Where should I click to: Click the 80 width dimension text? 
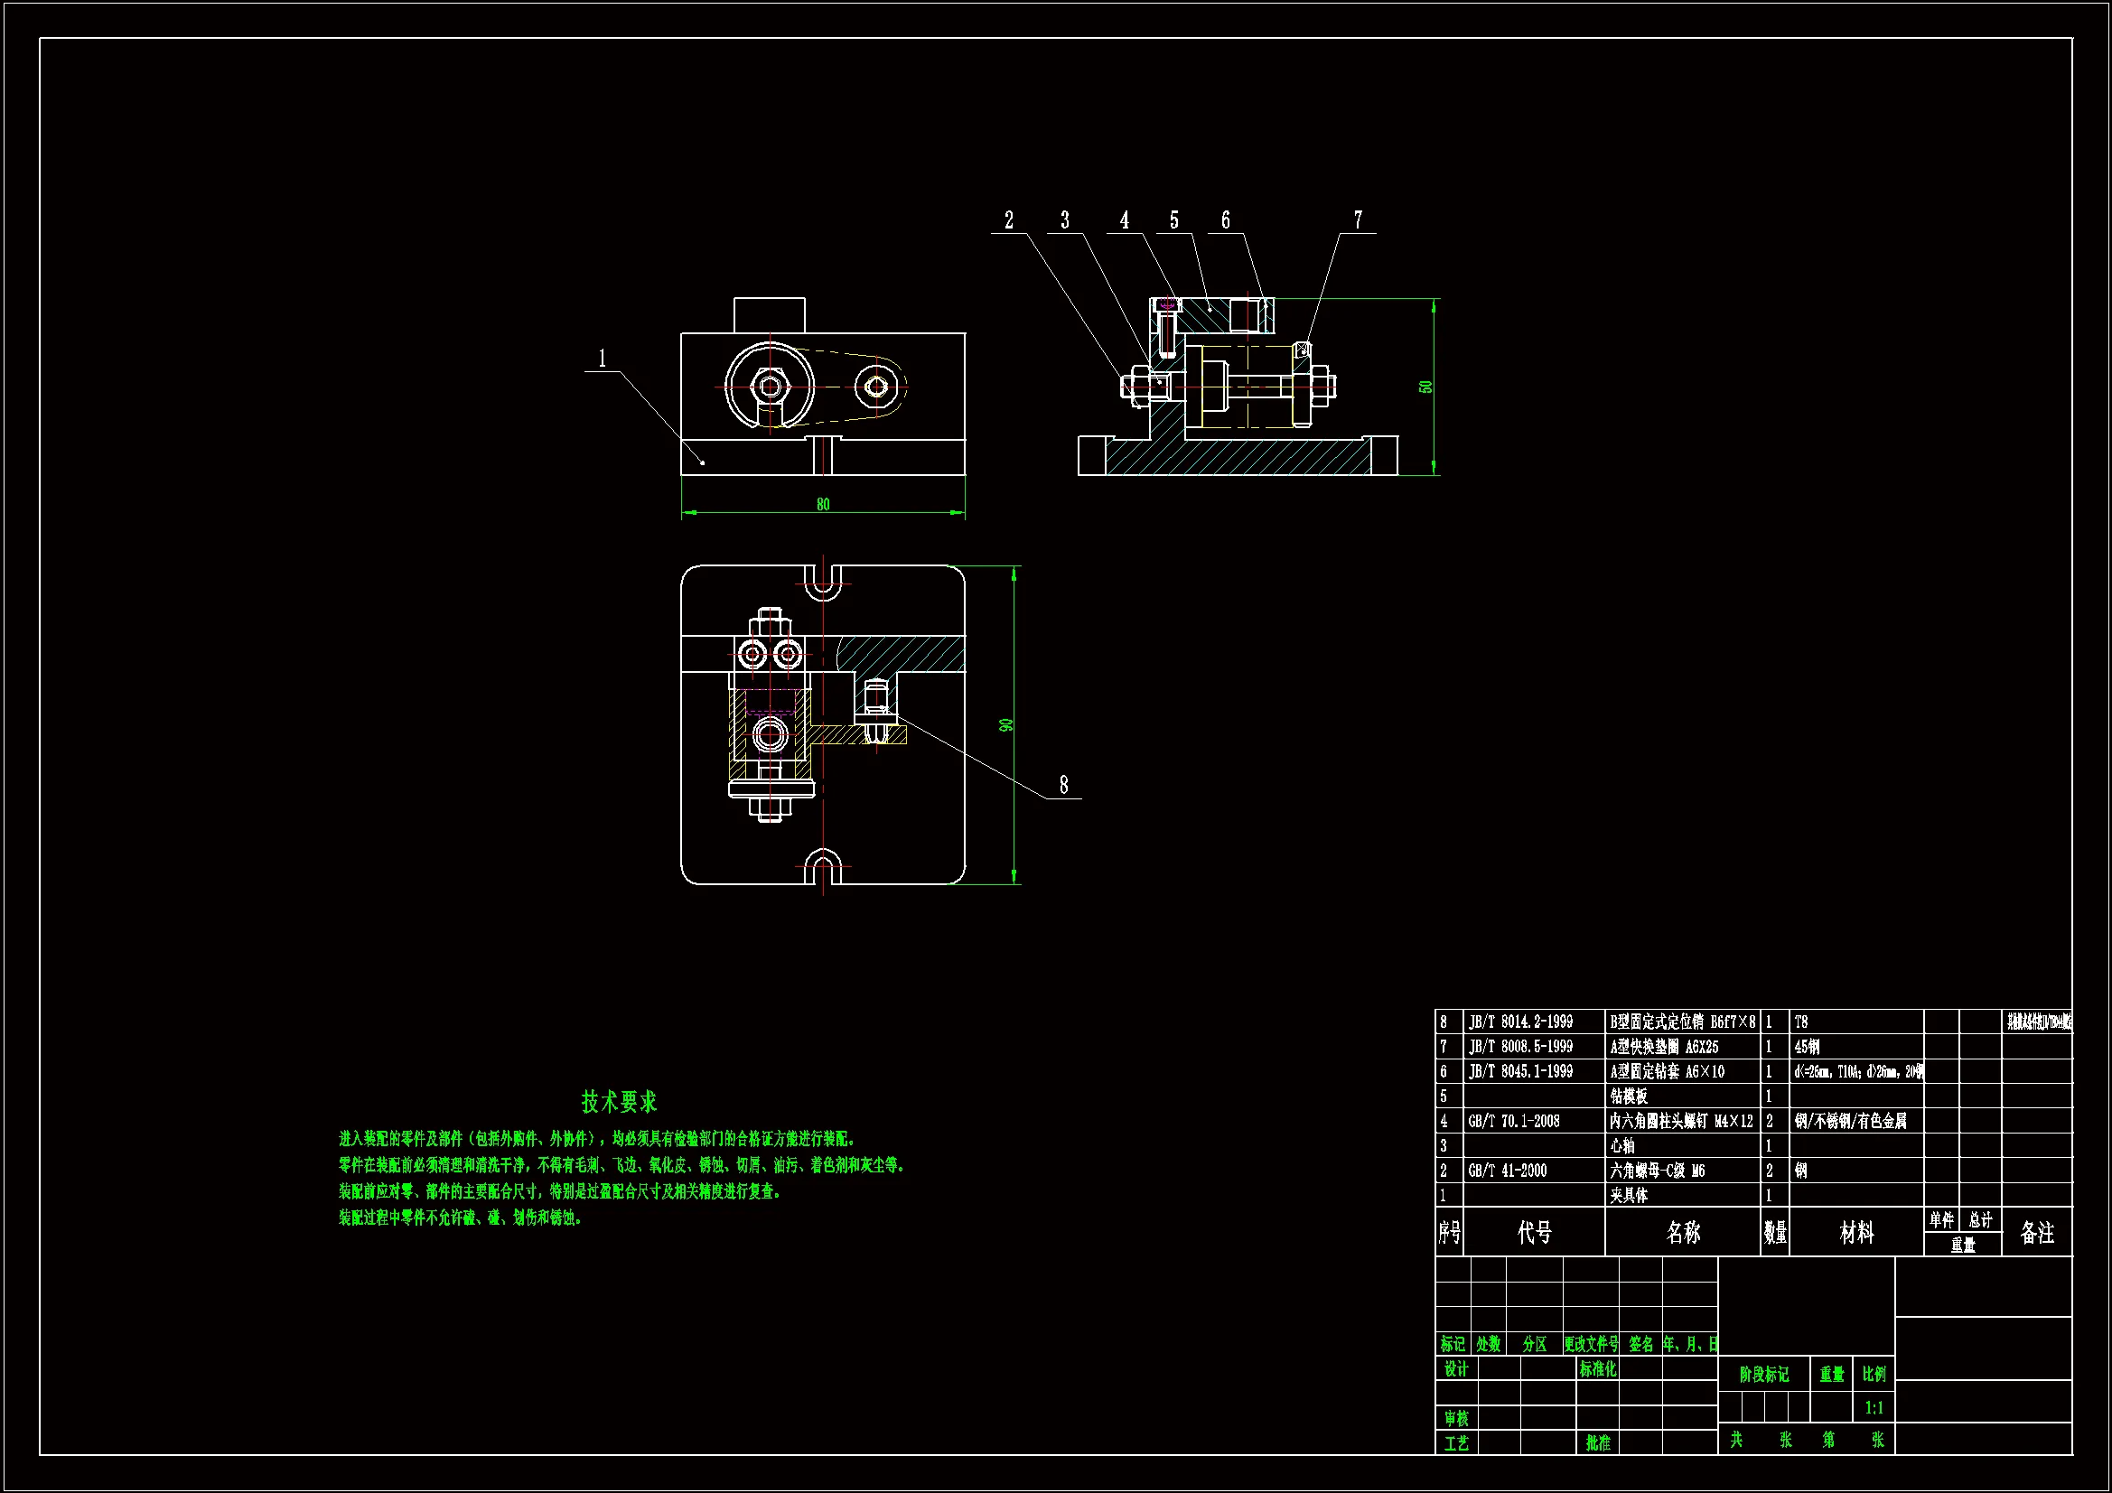822,504
